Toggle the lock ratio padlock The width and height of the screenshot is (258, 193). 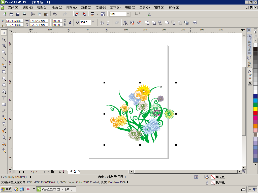point(70,23)
